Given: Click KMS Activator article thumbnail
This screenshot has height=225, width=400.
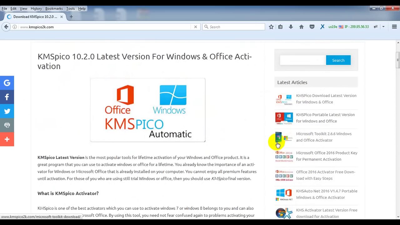Looking at the screenshot, I should tap(284, 213).
